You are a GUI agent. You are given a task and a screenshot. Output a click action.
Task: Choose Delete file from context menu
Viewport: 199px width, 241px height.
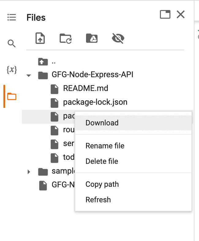102,161
